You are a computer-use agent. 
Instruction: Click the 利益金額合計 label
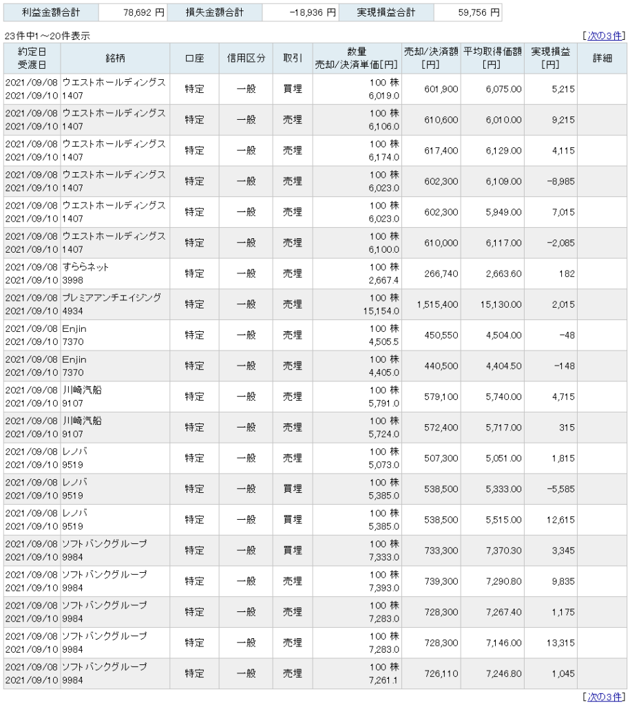click(51, 12)
